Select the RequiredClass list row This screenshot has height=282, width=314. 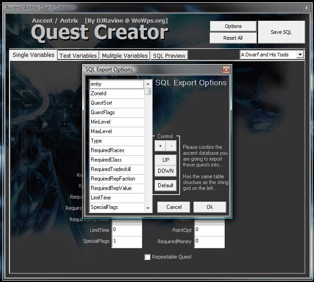(117, 160)
